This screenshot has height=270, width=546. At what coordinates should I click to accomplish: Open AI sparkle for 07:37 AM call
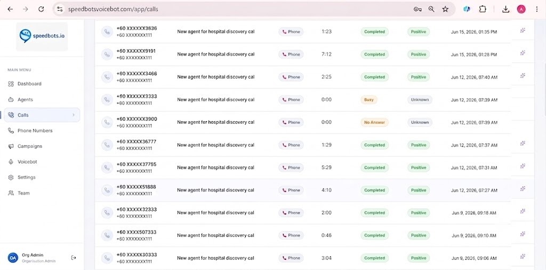523,143
